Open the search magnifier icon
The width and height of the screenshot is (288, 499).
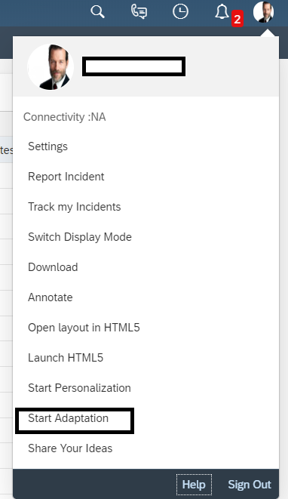[x=97, y=12]
